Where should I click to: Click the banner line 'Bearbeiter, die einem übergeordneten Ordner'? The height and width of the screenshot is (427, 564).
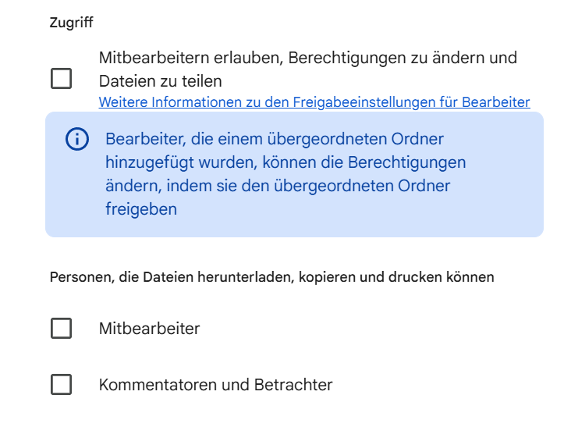(274, 140)
